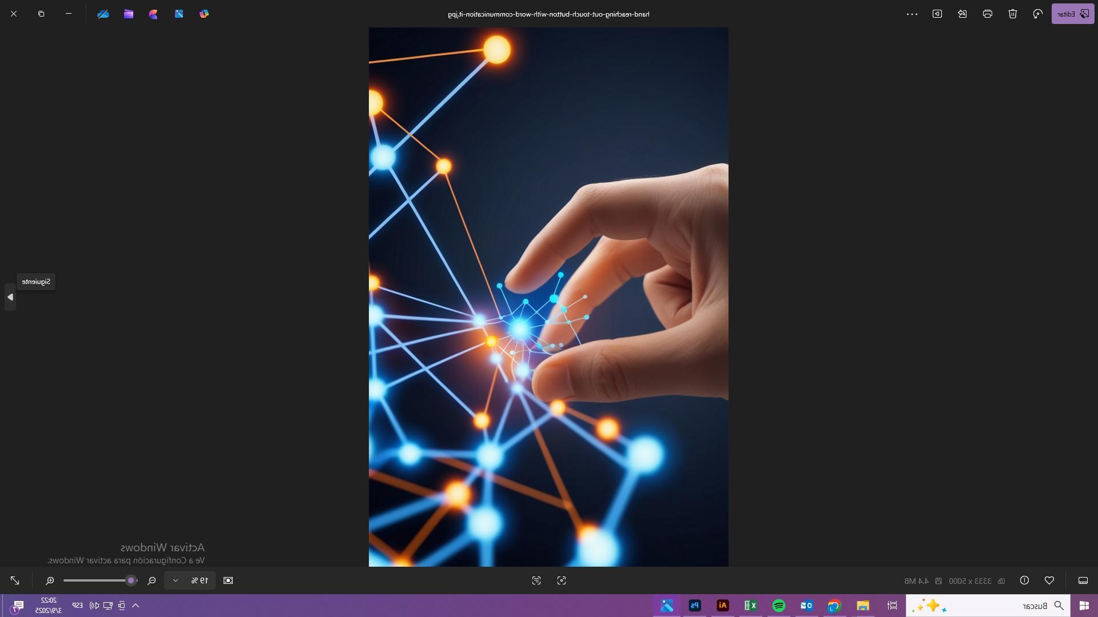Rotate the image with the rotate icon
Image resolution: width=1098 pixels, height=617 pixels.
tap(1037, 14)
